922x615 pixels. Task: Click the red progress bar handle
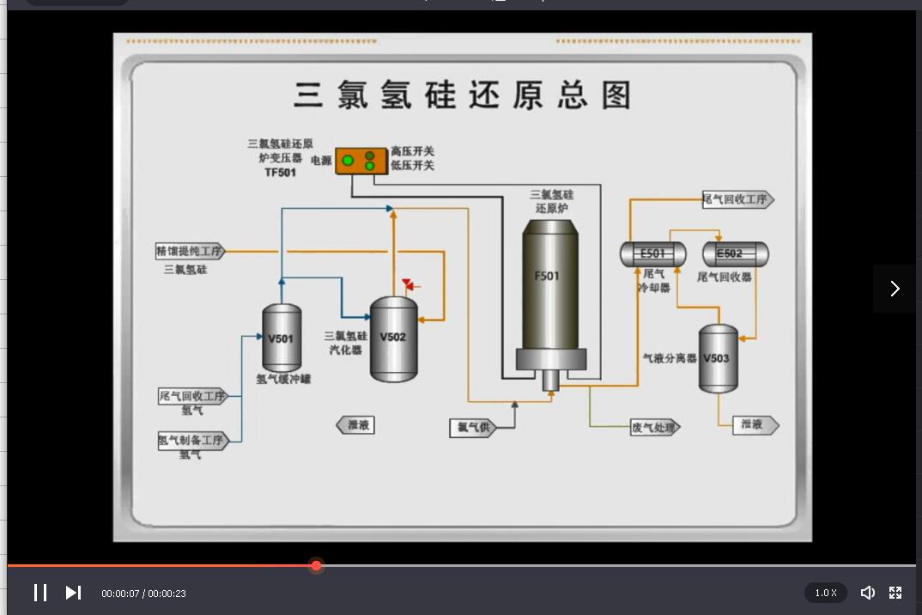click(316, 565)
